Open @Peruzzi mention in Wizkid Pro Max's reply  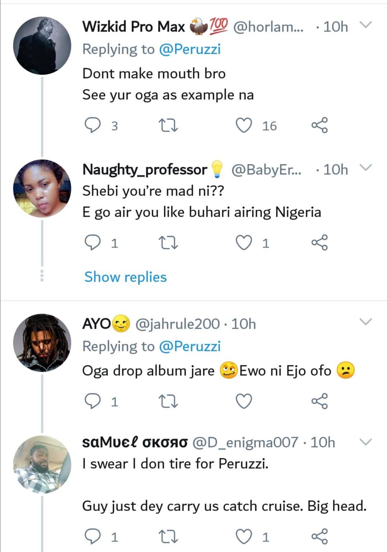(190, 49)
